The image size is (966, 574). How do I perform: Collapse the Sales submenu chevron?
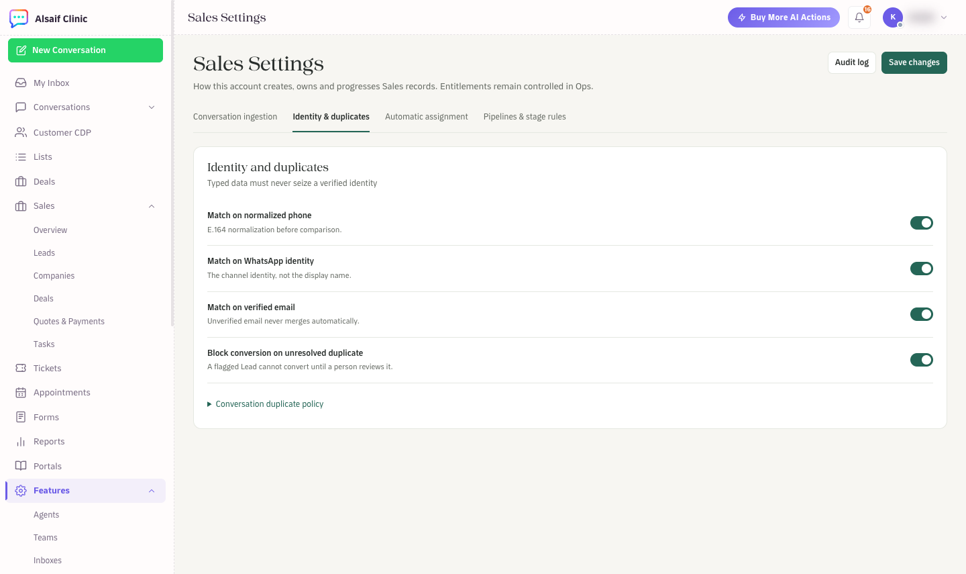[x=152, y=206]
